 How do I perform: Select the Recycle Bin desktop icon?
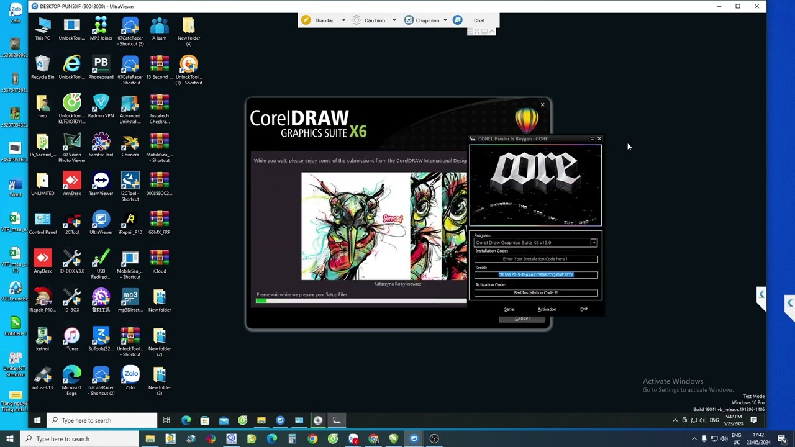(42, 68)
